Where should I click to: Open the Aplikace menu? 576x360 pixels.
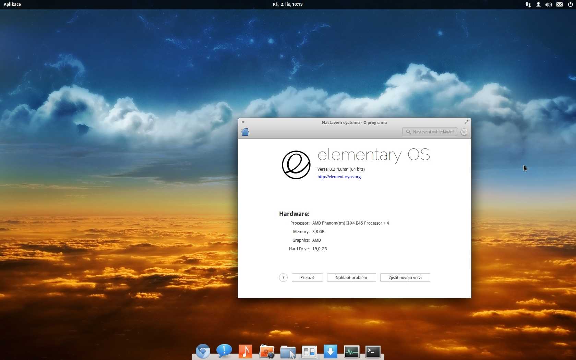tap(12, 4)
